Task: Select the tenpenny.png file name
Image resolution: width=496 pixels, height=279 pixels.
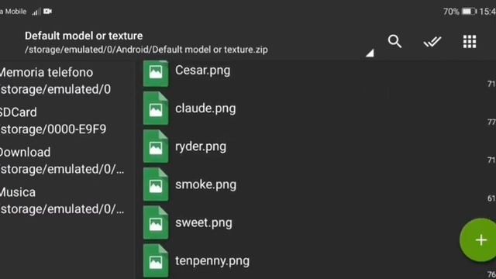Action: tap(212, 261)
